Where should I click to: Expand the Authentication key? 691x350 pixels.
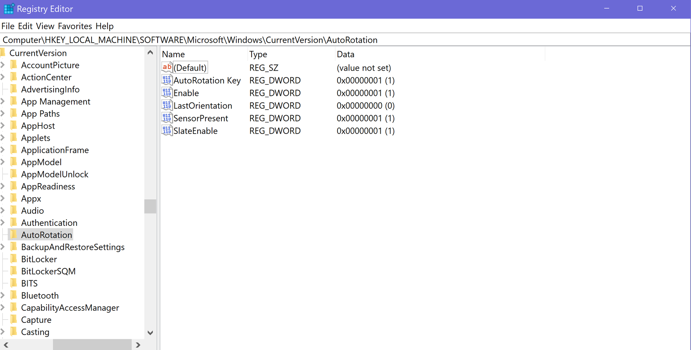[3, 222]
